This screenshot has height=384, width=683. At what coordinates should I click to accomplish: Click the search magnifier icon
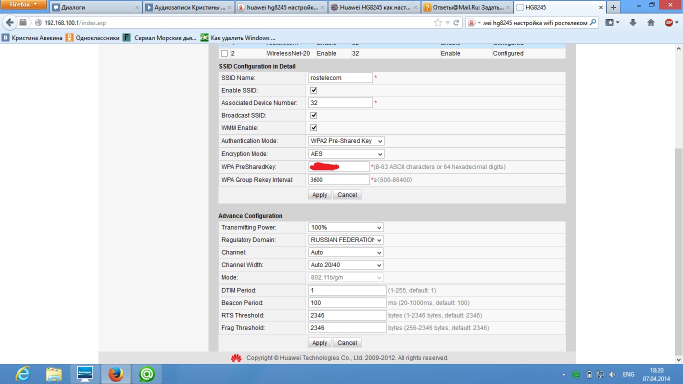tap(593, 22)
